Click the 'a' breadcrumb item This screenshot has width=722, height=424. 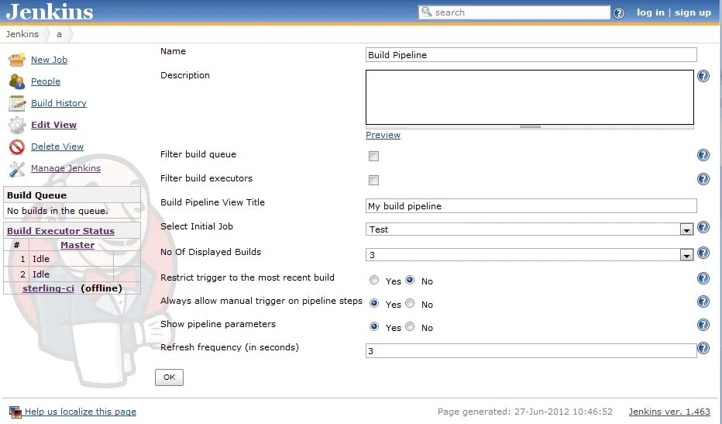(59, 34)
